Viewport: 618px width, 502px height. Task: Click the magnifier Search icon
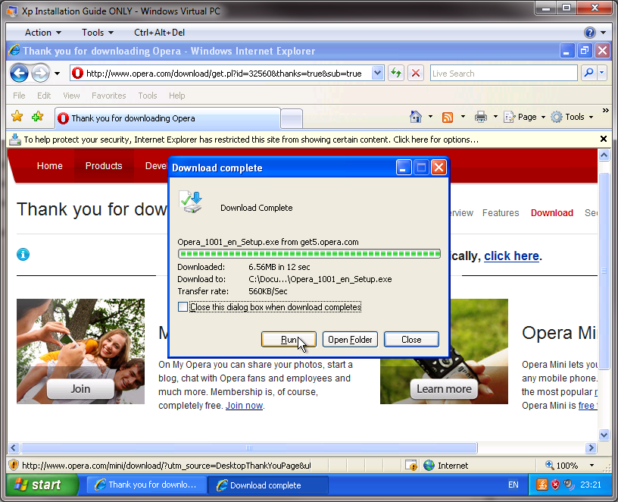[588, 73]
